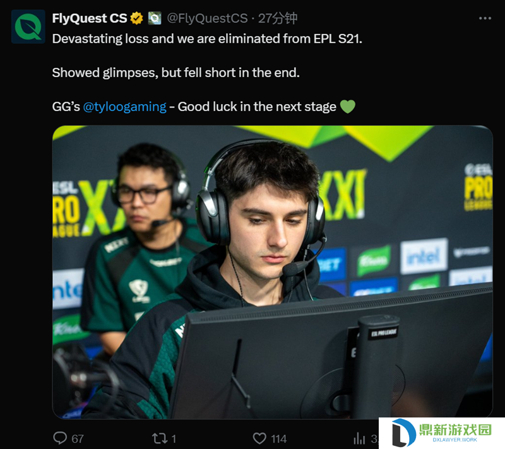Reply using the comment bubble icon
The width and height of the screenshot is (505, 449).
(x=60, y=438)
